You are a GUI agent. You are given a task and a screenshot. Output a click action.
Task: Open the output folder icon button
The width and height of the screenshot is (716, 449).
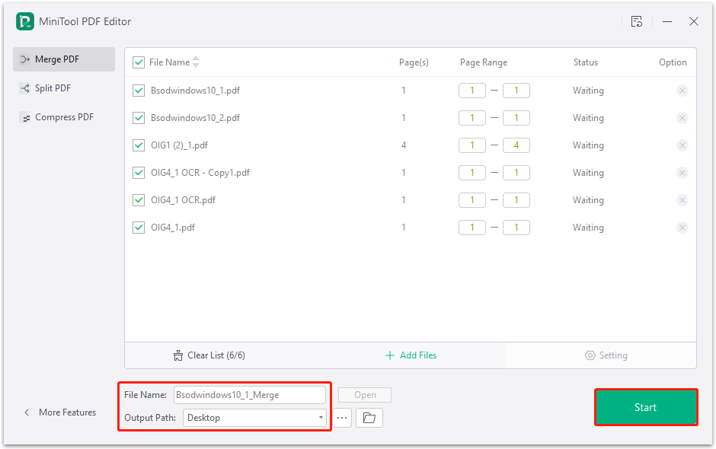click(369, 418)
